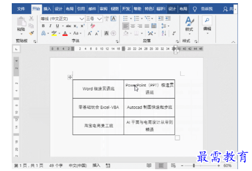Click the Paste clipboard icon
The width and height of the screenshot is (252, 171).
click(x=21, y=22)
